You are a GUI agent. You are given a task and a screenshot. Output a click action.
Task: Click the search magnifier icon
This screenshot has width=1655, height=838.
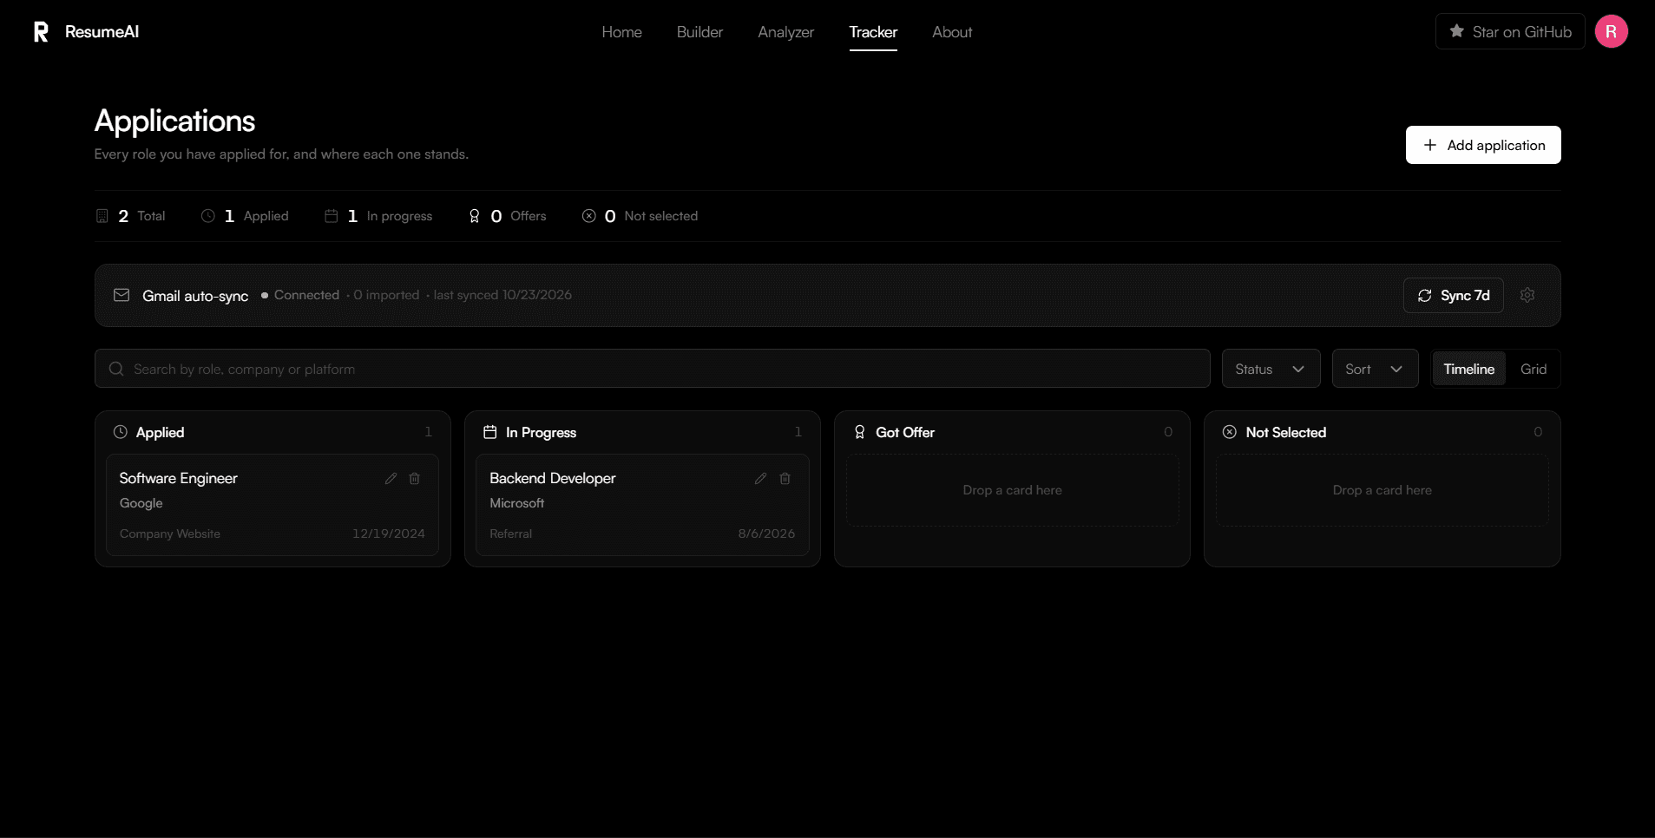[116, 369]
